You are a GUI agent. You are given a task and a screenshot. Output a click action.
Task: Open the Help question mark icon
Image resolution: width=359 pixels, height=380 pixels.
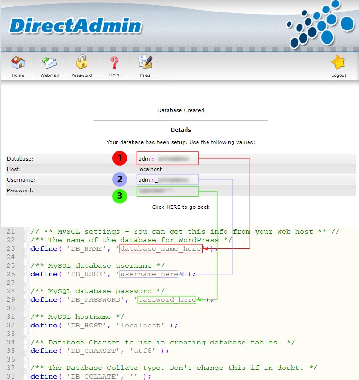(114, 63)
